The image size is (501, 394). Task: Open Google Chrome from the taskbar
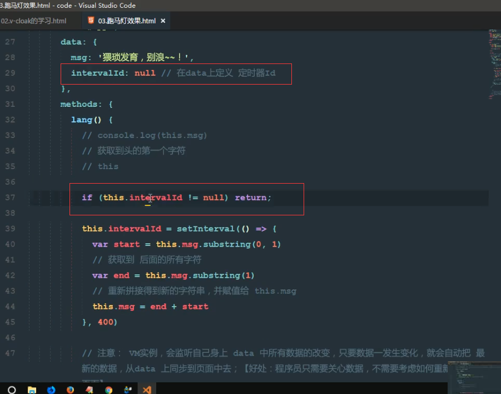click(108, 389)
